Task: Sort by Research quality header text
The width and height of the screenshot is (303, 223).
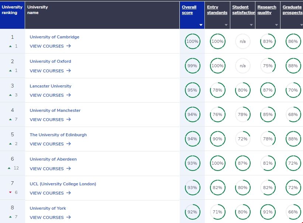Action: 266,10
